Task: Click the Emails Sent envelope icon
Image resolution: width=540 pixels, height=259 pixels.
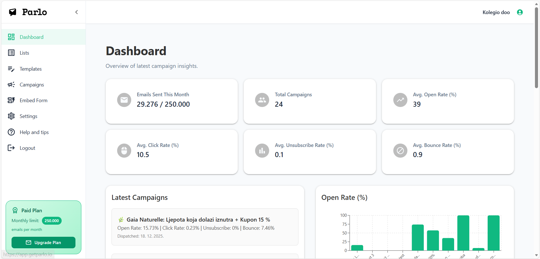Action: click(124, 100)
